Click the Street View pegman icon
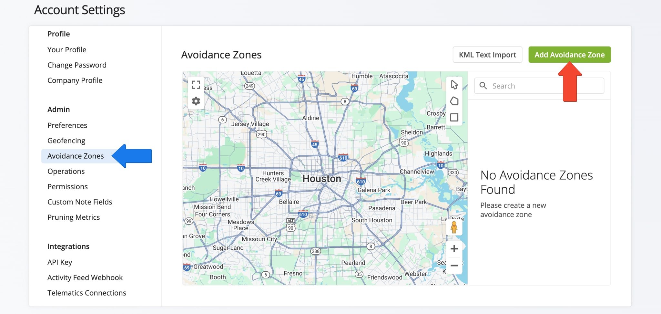 [x=454, y=227]
